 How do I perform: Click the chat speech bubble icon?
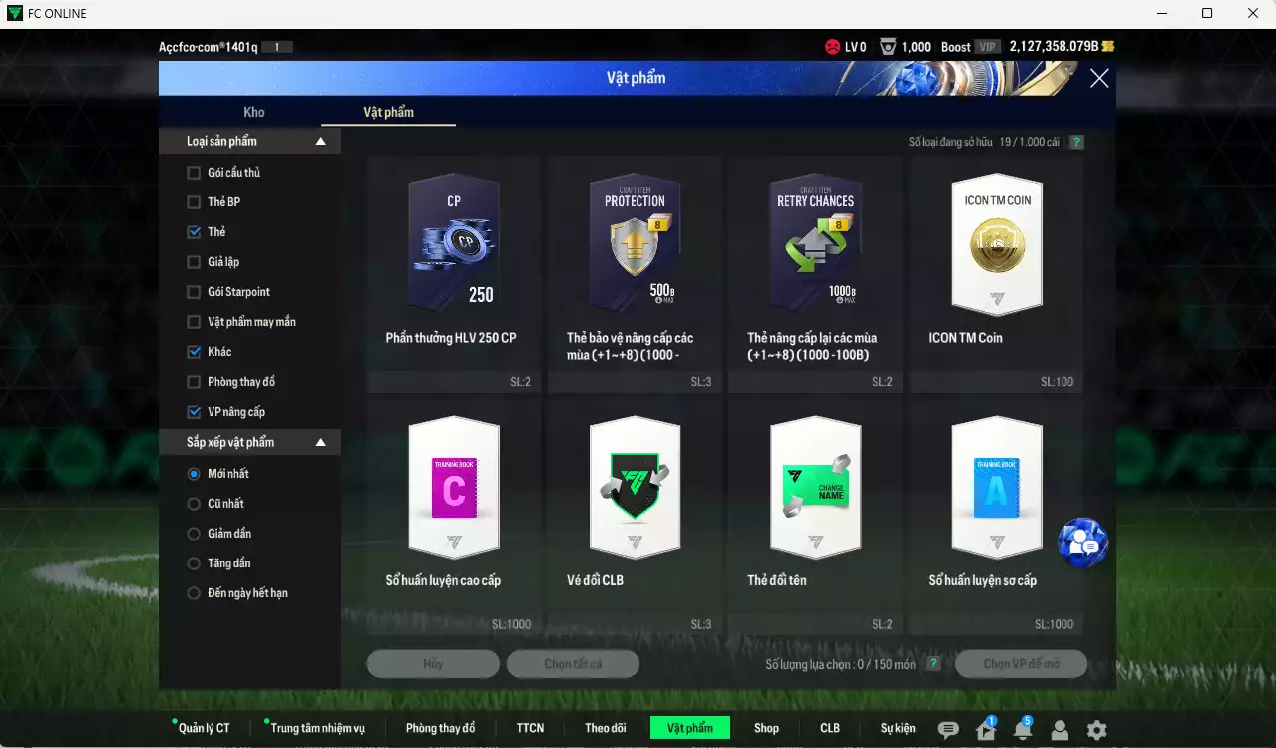click(x=948, y=730)
